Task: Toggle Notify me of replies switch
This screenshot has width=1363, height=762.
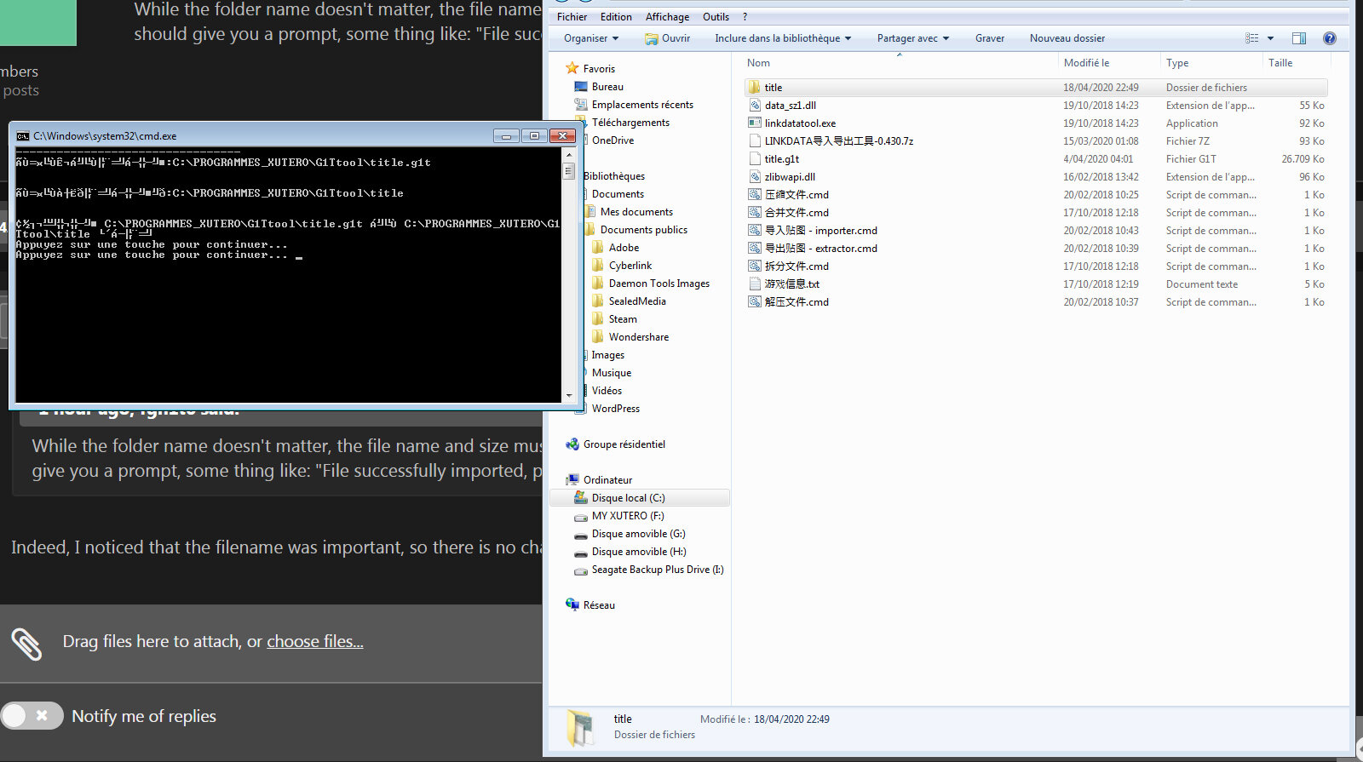Action: click(32, 716)
